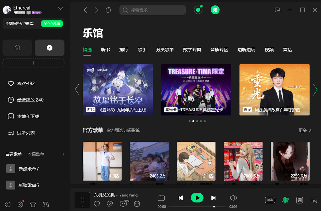Click the ¥9.9续费 VIP renewal button
The height and width of the screenshot is (211, 321).
52,24
